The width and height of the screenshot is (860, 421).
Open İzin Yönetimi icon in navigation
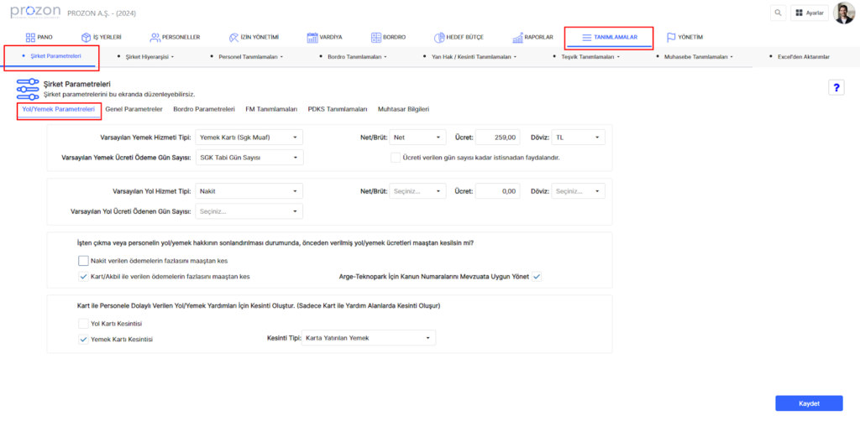(x=234, y=38)
